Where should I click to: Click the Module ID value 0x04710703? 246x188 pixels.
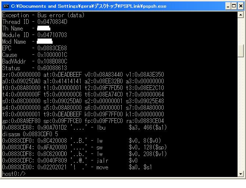pyautogui.click(x=53, y=35)
